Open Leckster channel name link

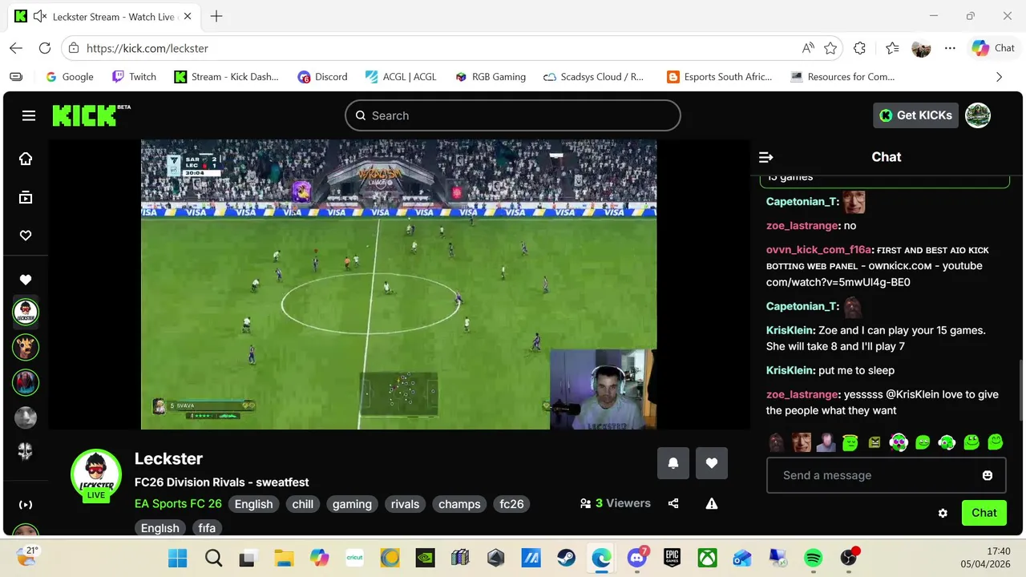tap(168, 458)
